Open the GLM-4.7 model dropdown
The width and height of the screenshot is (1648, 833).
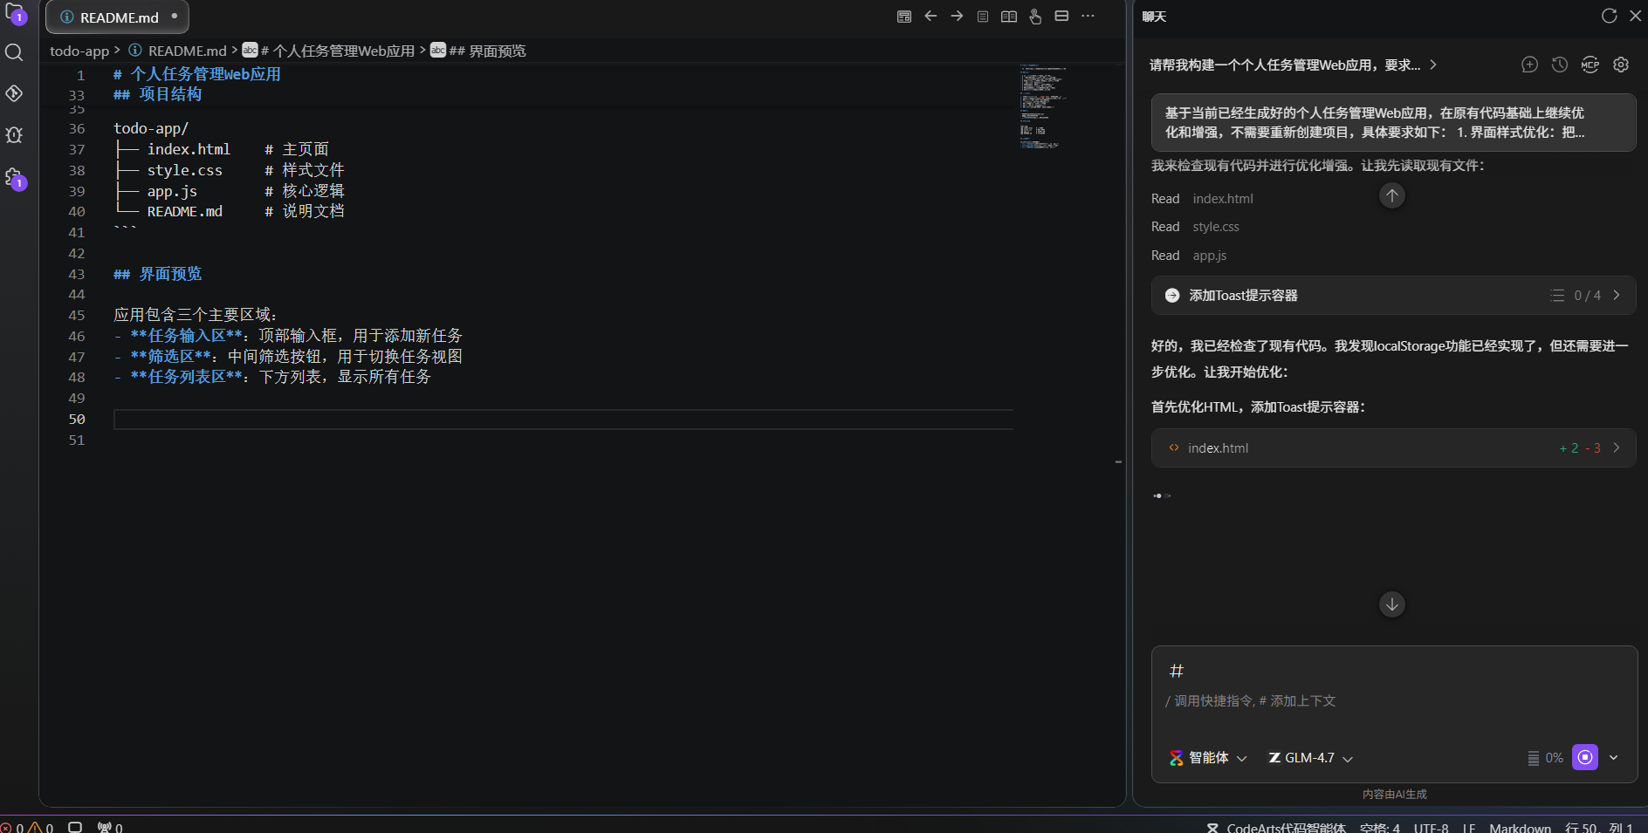(1310, 758)
